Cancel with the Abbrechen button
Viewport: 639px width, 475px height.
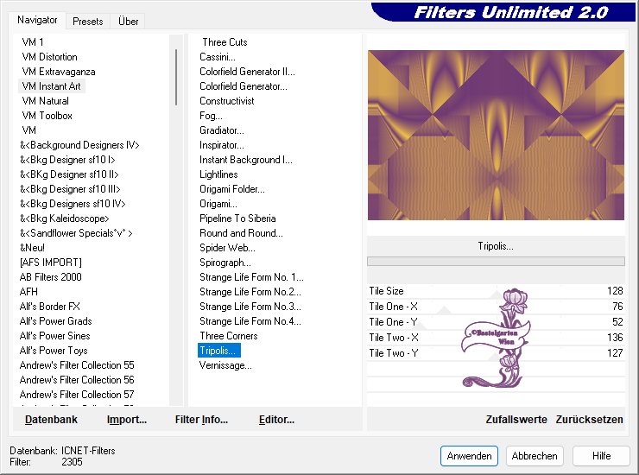tap(535, 456)
